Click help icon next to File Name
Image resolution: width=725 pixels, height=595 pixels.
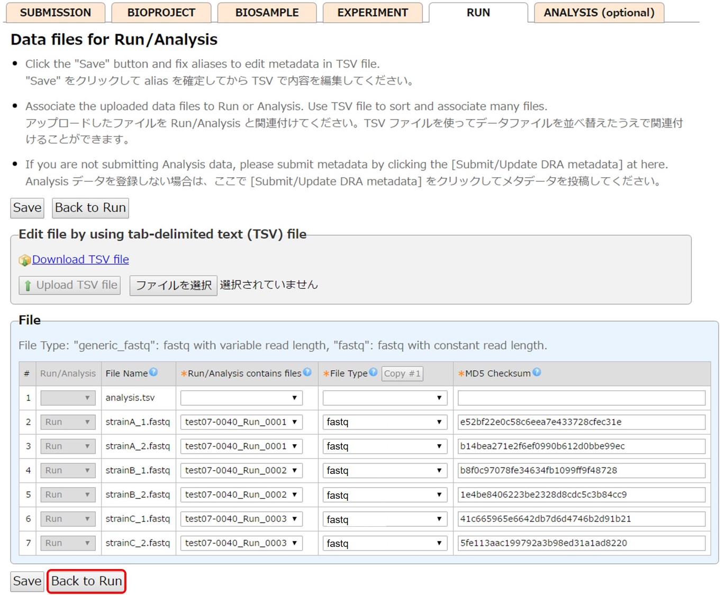coord(153,372)
